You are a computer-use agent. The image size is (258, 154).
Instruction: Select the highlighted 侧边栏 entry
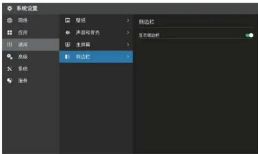click(x=96, y=57)
